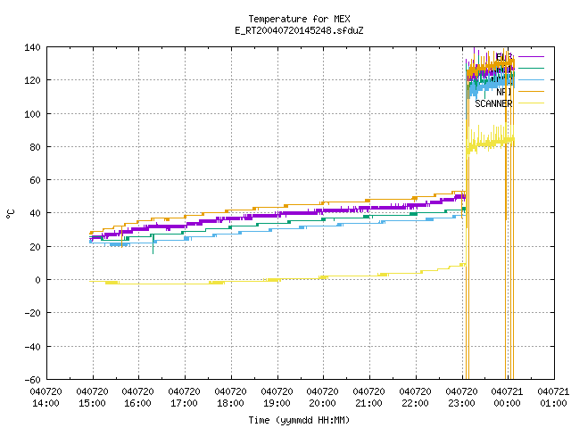571x428 pixels.
Task: Click the x-axis time label '18:00'
Action: click(x=230, y=403)
